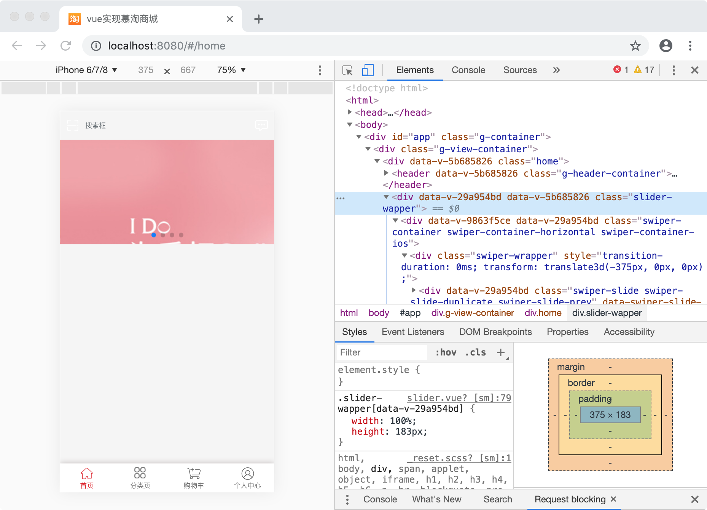Open the iPhone 6/7/8 device dropdown
The image size is (707, 510).
86,70
